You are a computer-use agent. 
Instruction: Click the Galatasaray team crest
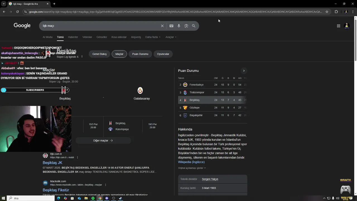140,90
